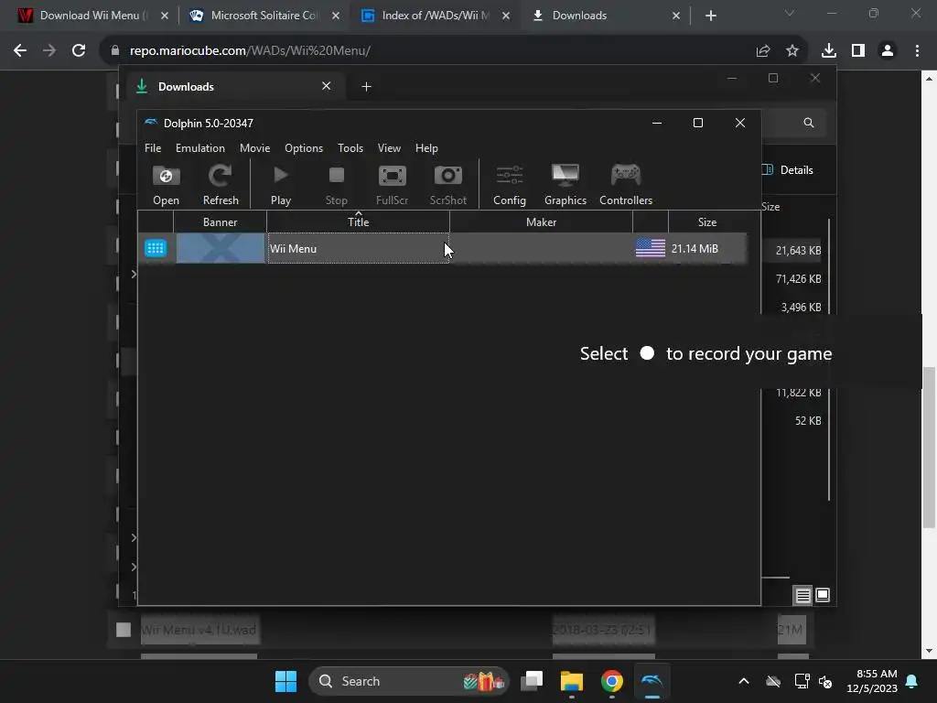937x703 pixels.
Task: Open Chrome tab search dropdown
Action: tap(789, 13)
